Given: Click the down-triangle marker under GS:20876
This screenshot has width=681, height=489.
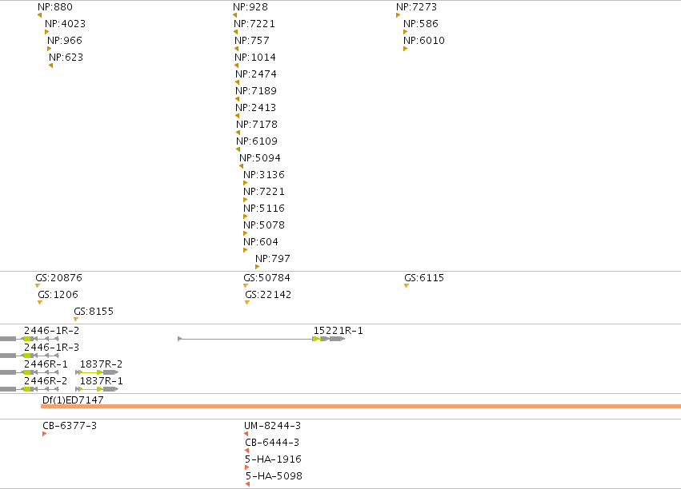Looking at the screenshot, I should pyautogui.click(x=38, y=286).
